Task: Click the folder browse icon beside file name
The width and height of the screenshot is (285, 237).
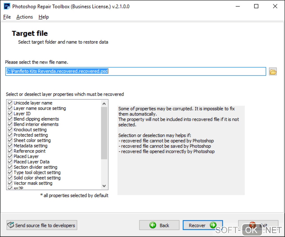Action: pos(273,72)
